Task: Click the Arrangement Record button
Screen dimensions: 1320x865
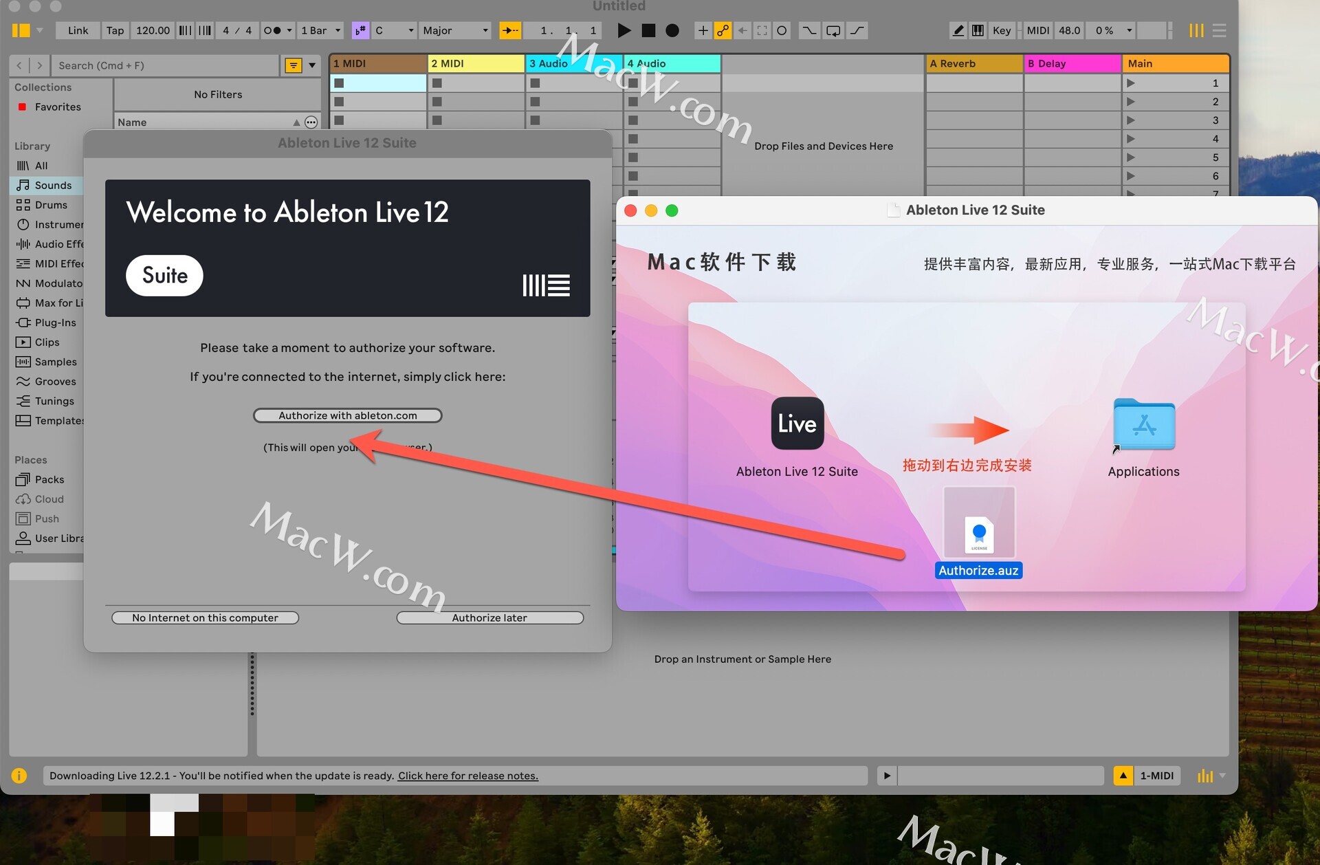Action: pos(672,30)
